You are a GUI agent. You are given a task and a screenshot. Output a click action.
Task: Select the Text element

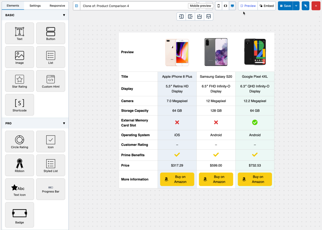pos(19,33)
